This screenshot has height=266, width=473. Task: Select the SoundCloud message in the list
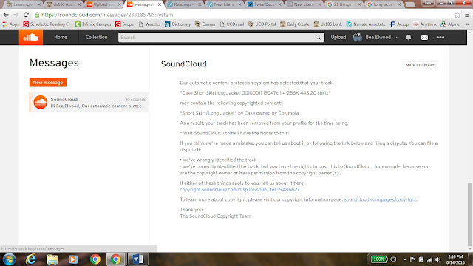(89, 102)
